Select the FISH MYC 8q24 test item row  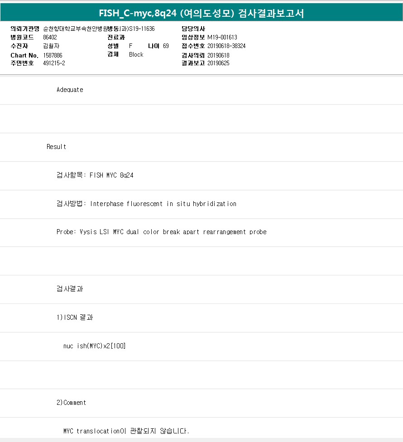(x=201, y=176)
